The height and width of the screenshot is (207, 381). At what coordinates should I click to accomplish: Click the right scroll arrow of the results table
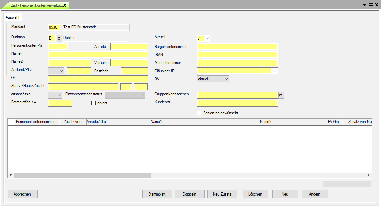[369, 175]
